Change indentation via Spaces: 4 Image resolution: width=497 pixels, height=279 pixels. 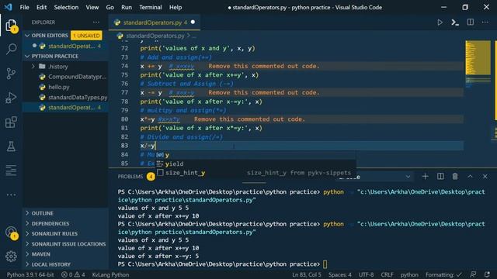(340, 274)
